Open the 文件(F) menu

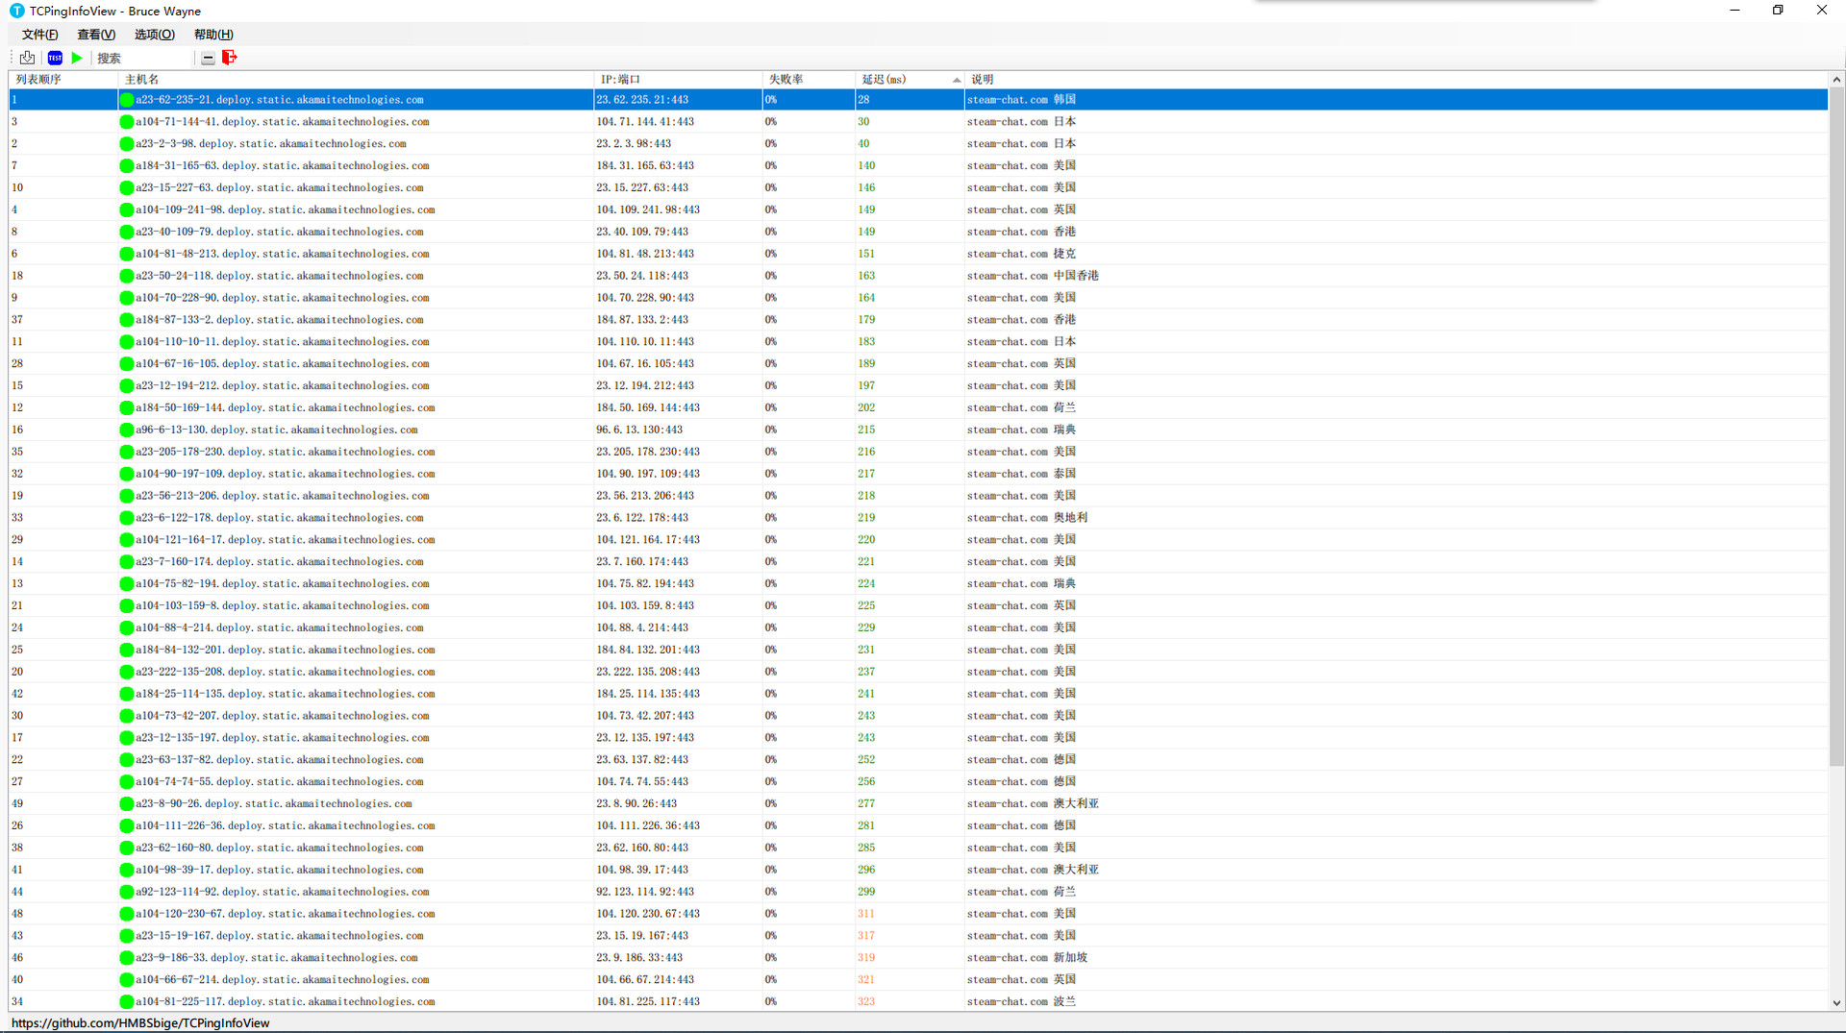tap(39, 35)
